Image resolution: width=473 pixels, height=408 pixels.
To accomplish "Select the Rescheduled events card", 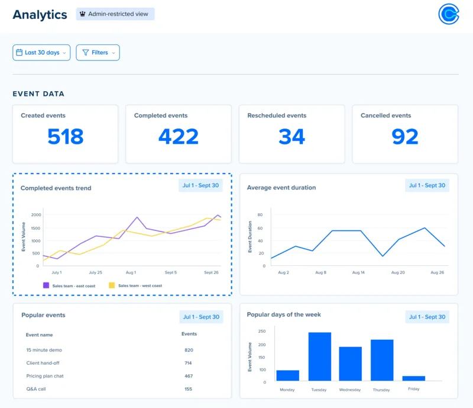I will point(291,134).
